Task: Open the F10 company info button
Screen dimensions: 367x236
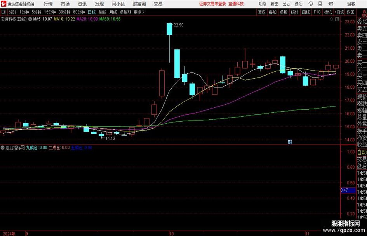Action: [317, 12]
